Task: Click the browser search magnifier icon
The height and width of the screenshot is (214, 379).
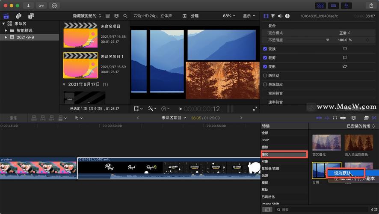Action: pyautogui.click(x=125, y=16)
